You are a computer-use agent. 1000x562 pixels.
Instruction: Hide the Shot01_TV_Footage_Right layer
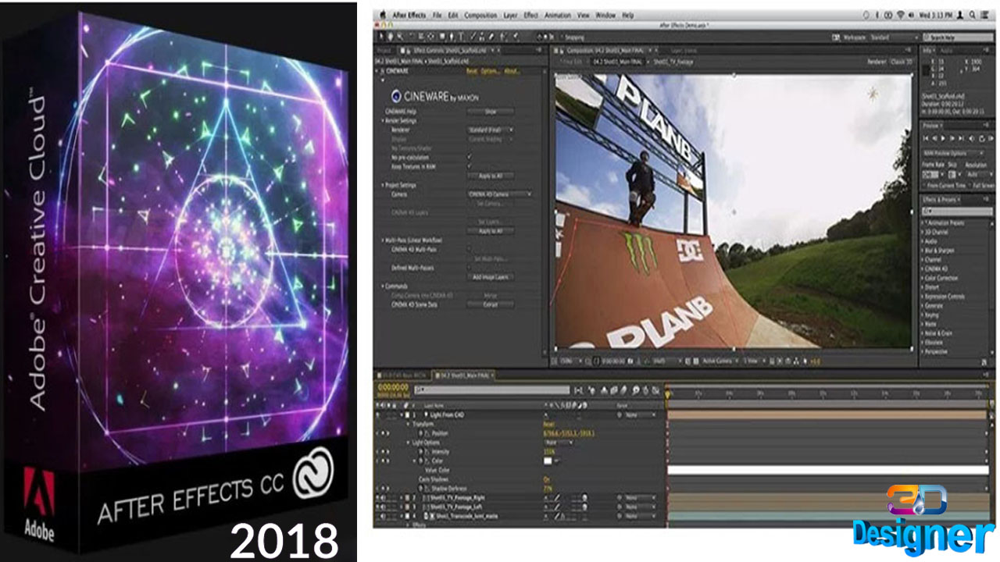pyautogui.click(x=377, y=498)
